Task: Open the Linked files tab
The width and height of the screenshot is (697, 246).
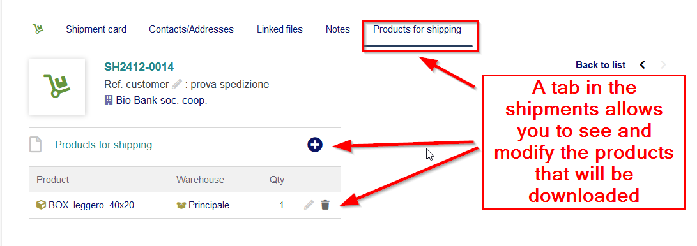Action: pyautogui.click(x=280, y=30)
